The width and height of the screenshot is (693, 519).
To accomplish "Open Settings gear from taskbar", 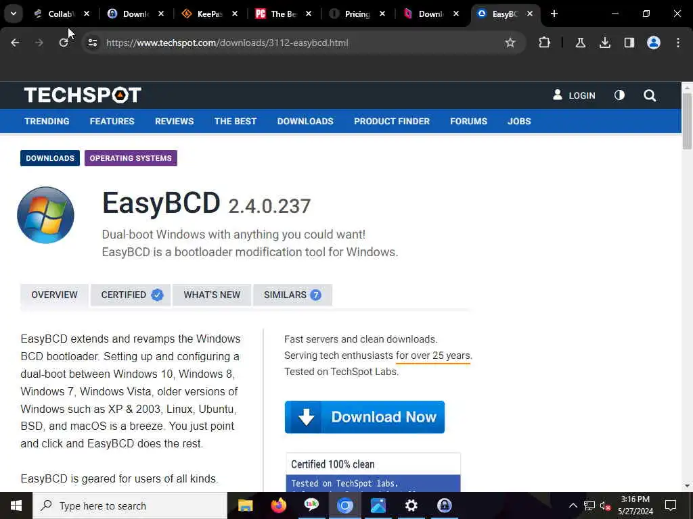I will click(411, 505).
